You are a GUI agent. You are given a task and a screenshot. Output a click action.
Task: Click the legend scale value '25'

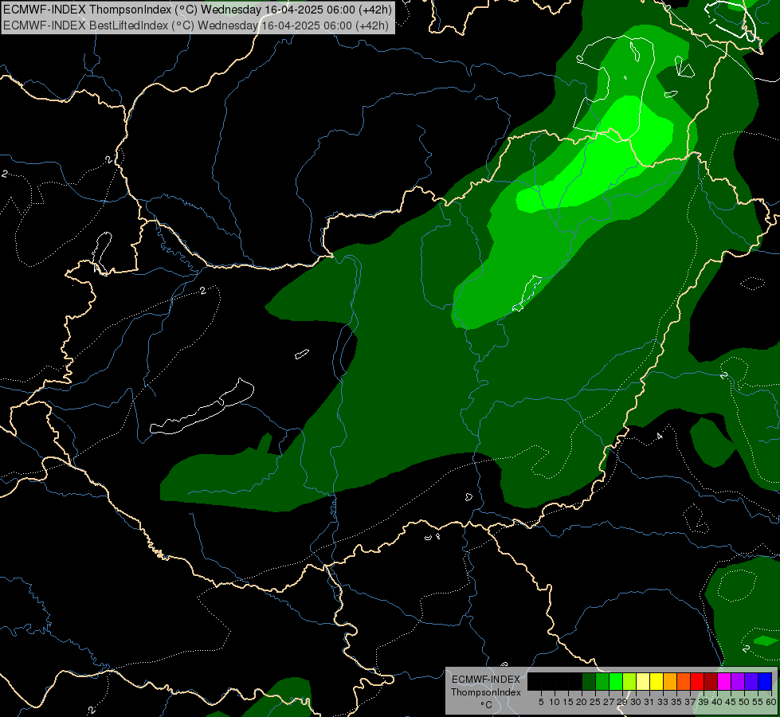[595, 702]
